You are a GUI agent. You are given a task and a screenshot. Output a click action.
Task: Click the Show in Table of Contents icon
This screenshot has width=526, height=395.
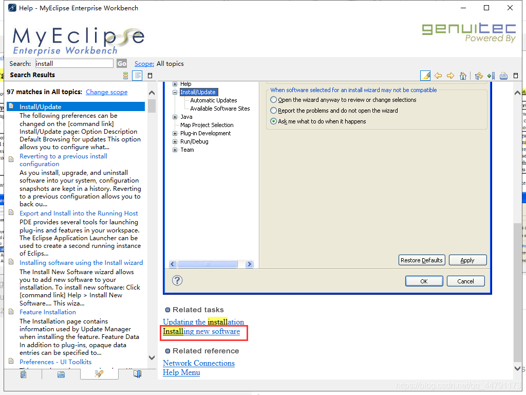click(x=478, y=76)
